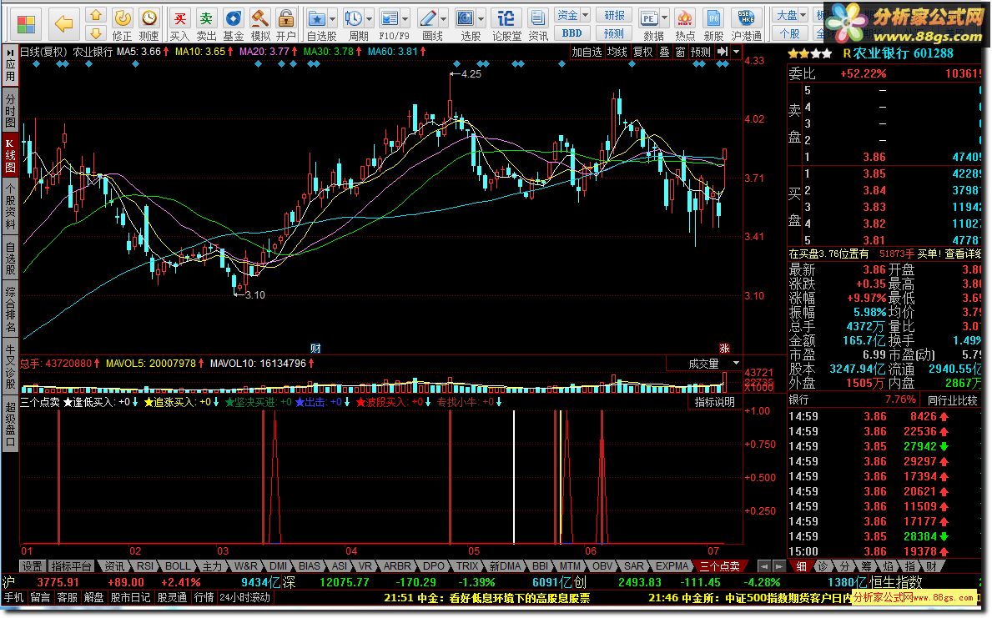Viewport: 992px width, 618px height.
Task: Select the EXPMA indicator tab
Action: tap(672, 566)
